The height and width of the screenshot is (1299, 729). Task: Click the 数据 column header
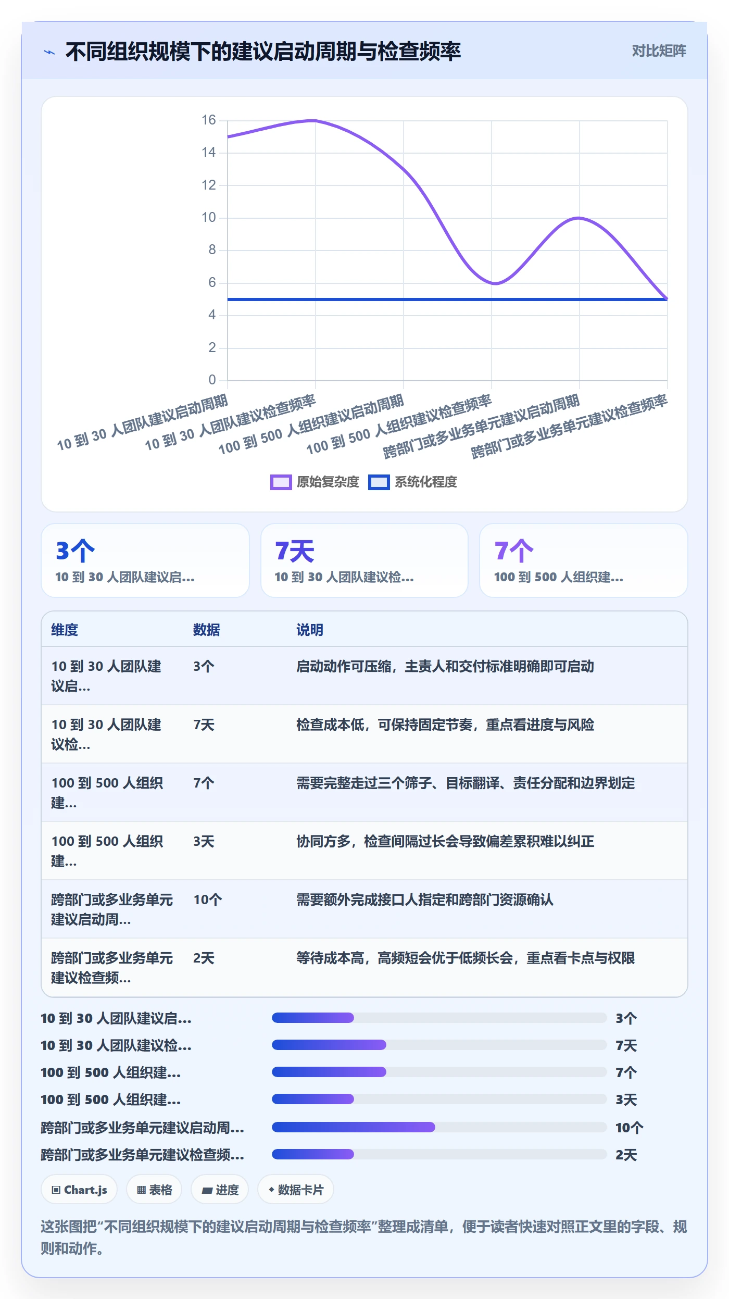207,630
